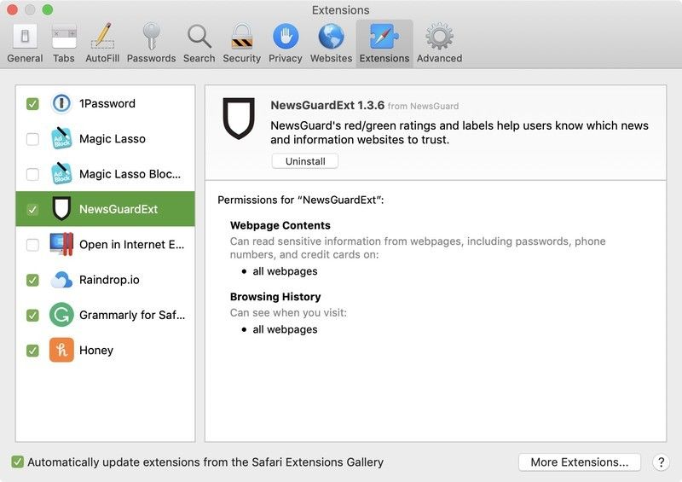
Task: Disable the 1Password extension checkbox
Action: (32, 104)
